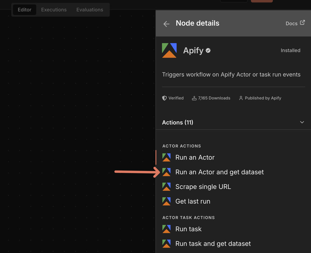This screenshot has width=311, height=253.
Task: Select the Run an Actor action
Action: coord(195,157)
